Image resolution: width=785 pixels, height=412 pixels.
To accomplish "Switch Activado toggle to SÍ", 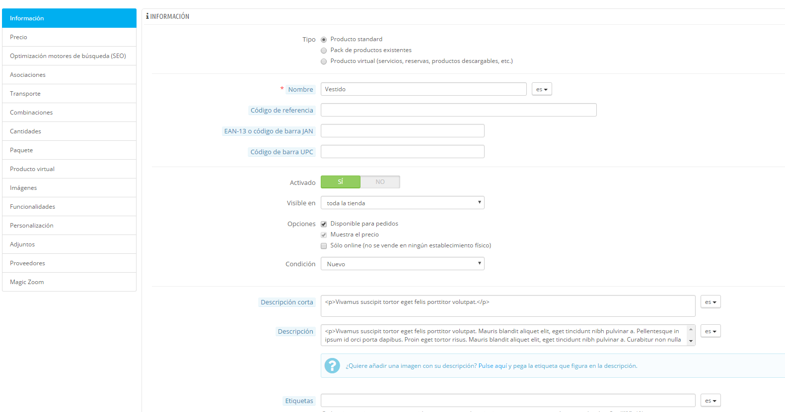I will (341, 182).
